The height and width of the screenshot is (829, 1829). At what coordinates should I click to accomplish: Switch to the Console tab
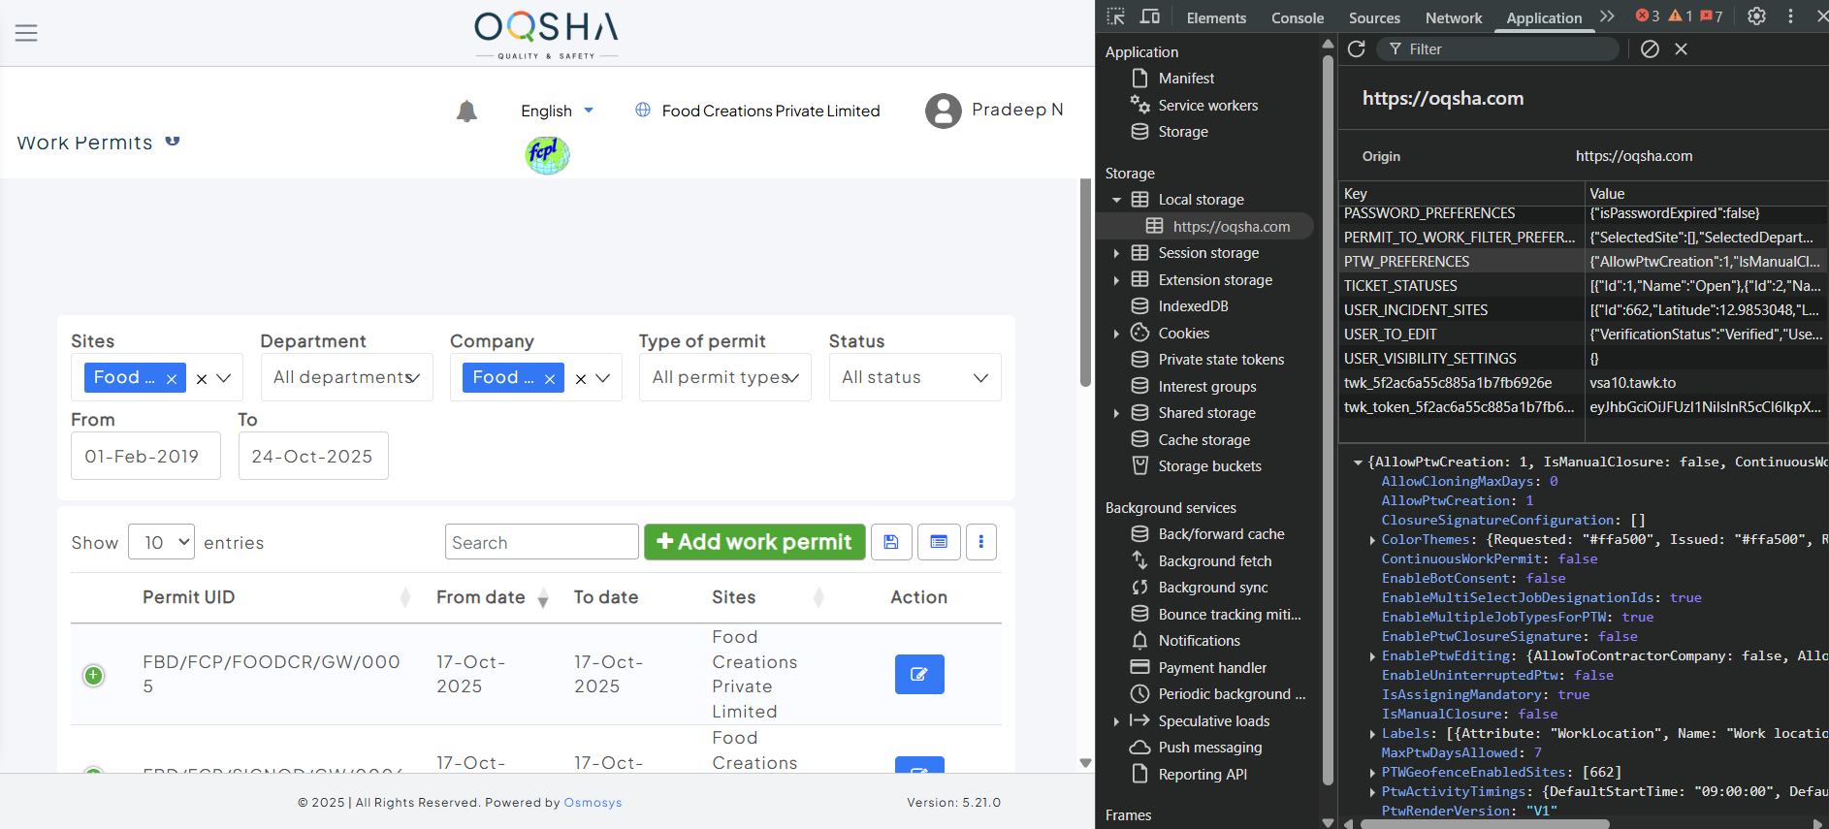(x=1297, y=17)
